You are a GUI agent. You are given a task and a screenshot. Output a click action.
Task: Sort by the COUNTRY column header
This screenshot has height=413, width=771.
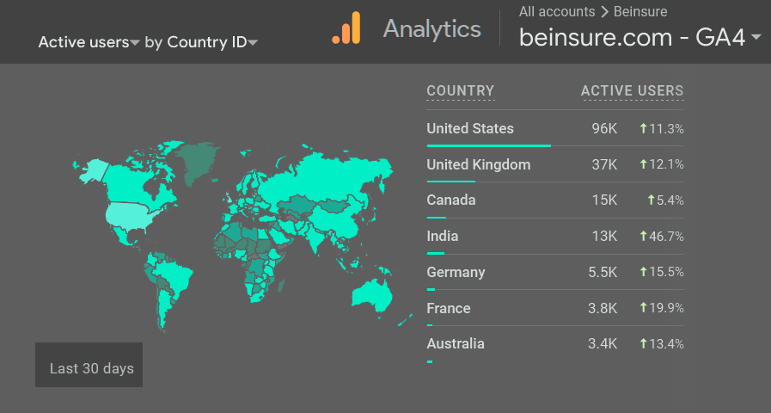tap(460, 91)
